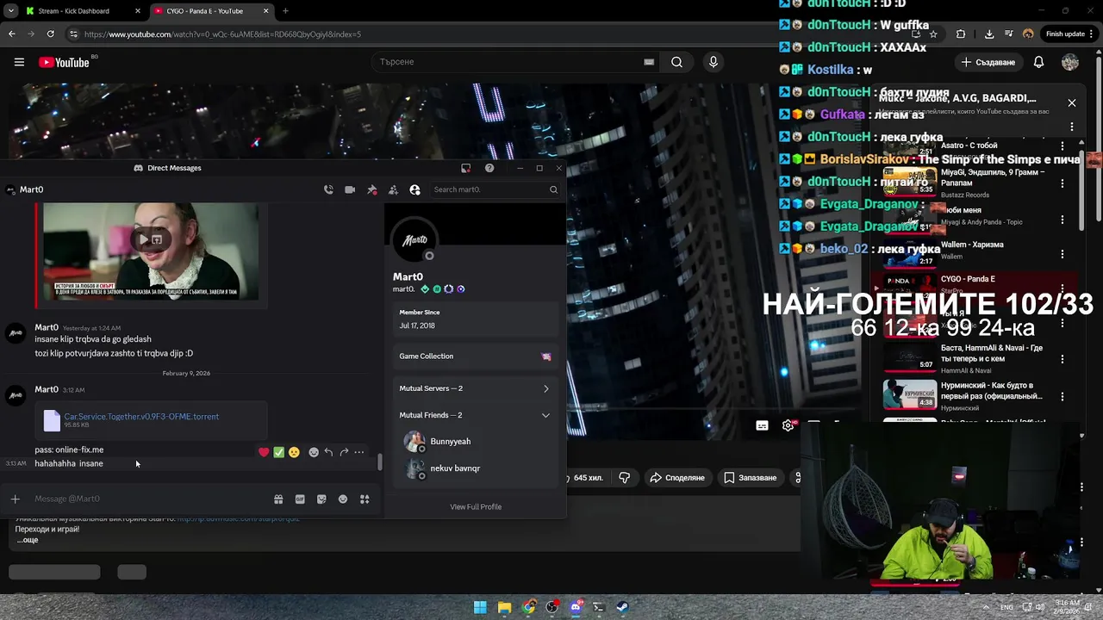
Task: Click the Споделяне share button
Action: point(677,478)
